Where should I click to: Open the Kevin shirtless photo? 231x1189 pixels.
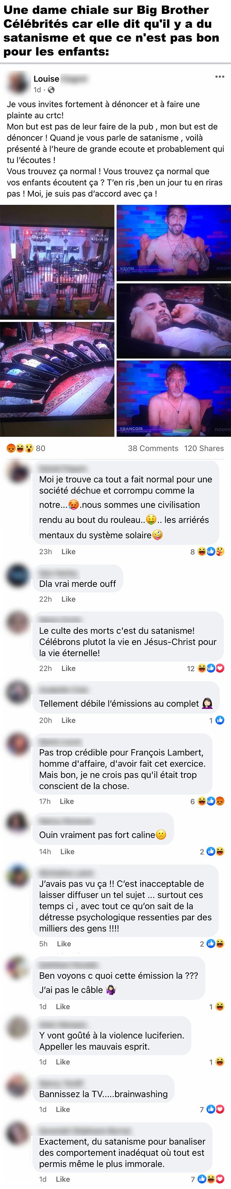coord(174,243)
